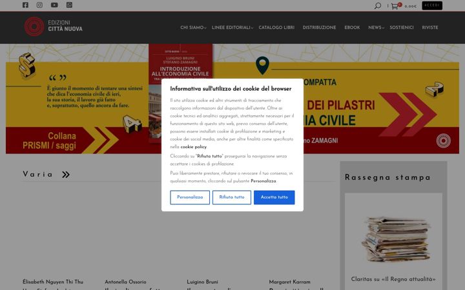Click author Élisabeth Nguyen Thi Thu
465x290 pixels.
53,282
